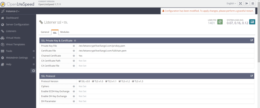260x108 pixels.
Task: Click the privkey.pem path value
Action: [x=102, y=46]
